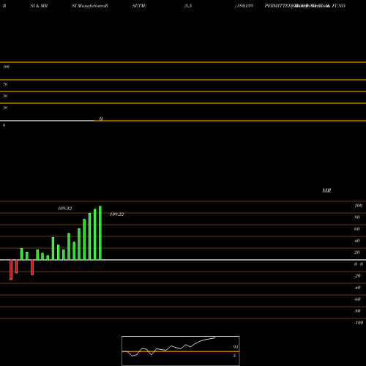Click the mini line chart thumbnail

click(181, 351)
